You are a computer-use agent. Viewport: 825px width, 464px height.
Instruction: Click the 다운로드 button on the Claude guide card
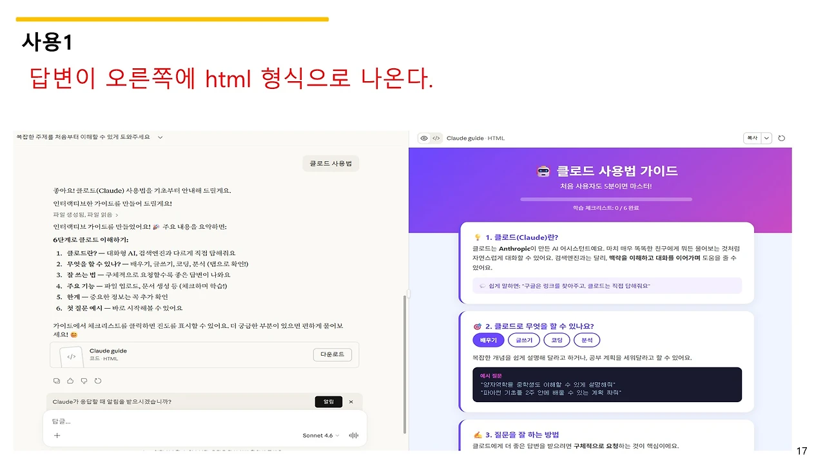332,354
